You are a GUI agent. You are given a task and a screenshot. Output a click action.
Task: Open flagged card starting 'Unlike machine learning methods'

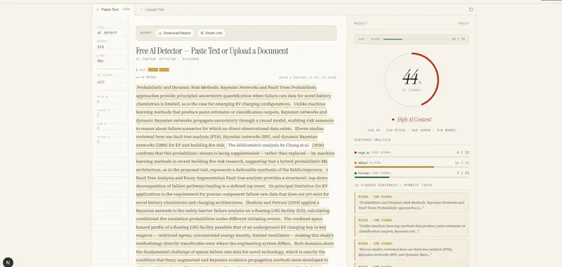tap(412, 226)
